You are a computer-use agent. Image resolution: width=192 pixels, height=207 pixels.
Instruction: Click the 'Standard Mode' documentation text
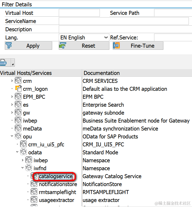pos(100,152)
